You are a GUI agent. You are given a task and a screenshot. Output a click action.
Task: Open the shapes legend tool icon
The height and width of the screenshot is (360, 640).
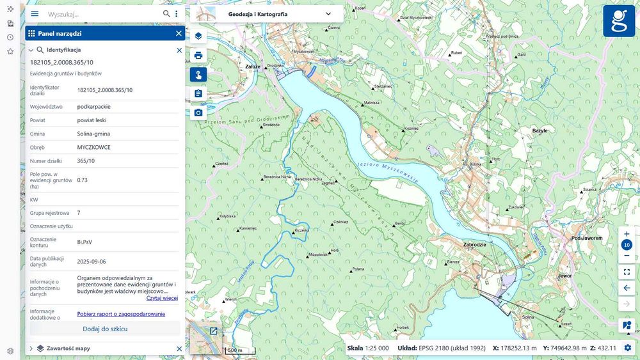tap(627, 325)
